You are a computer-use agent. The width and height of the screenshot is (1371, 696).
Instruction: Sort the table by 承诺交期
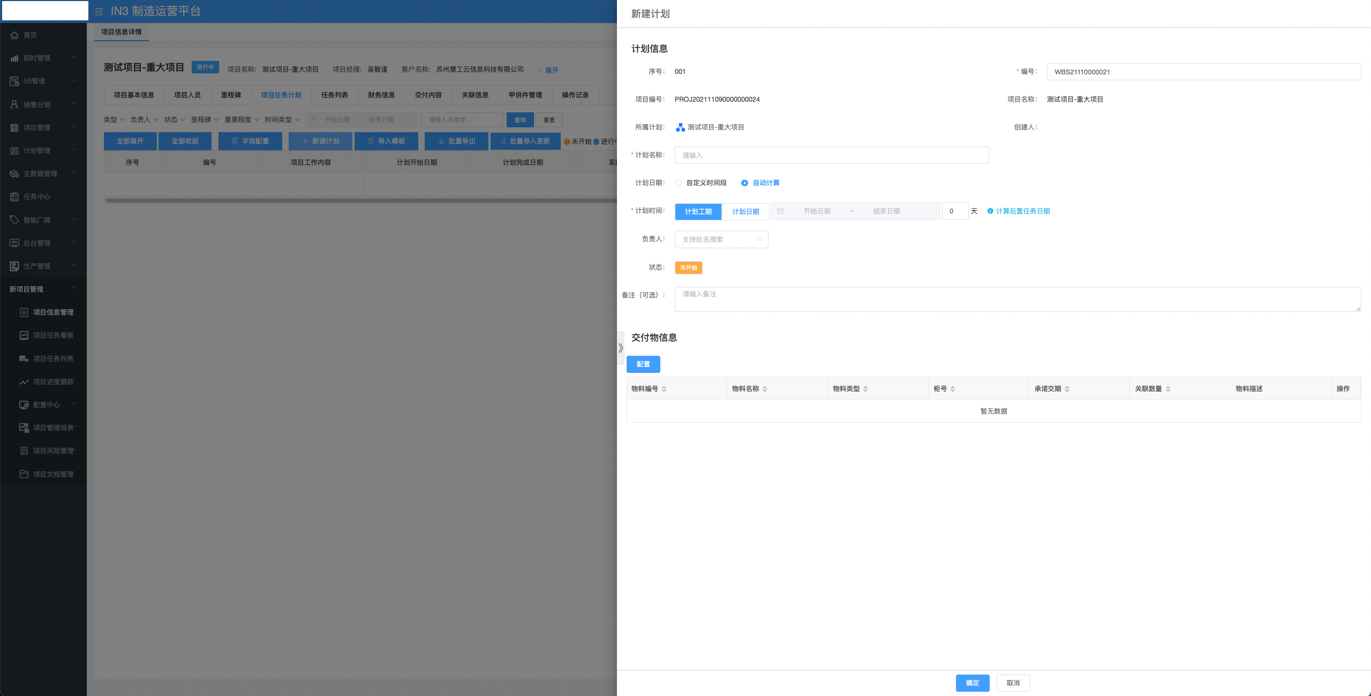coord(1067,389)
